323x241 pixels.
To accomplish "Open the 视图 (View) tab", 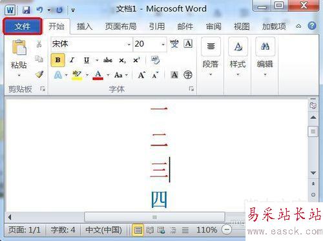I will pyautogui.click(x=242, y=26).
